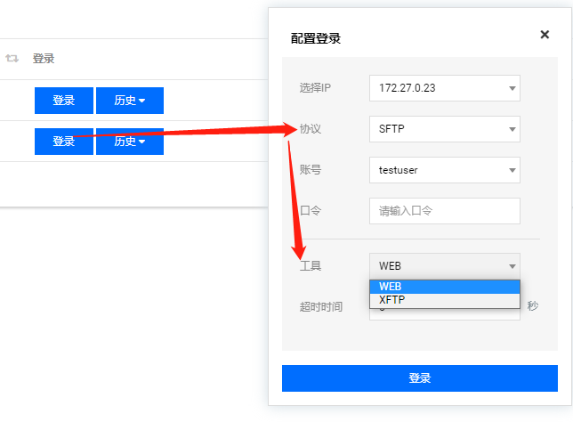Open the 选择IP dropdown showing 172.27.0.23
This screenshot has width=573, height=422.
[x=445, y=88]
